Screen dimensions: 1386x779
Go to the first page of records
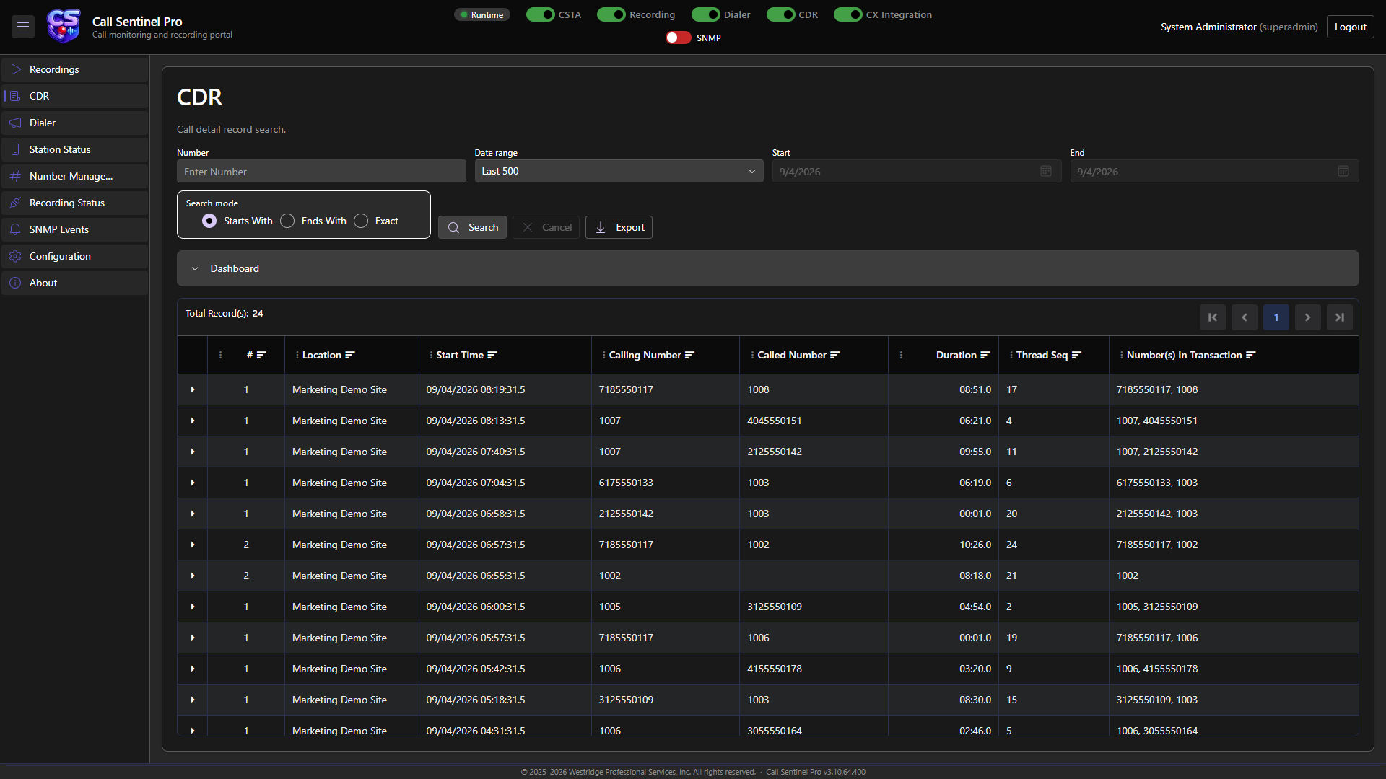[x=1213, y=317]
